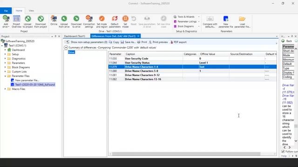The height and width of the screenshot is (167, 298).
Task: Collapse the Summary of differences section
Action: [66, 47]
